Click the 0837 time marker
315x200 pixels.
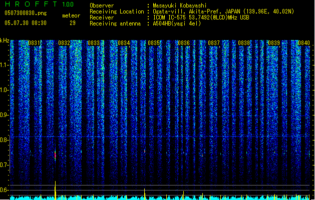[x=214, y=43]
